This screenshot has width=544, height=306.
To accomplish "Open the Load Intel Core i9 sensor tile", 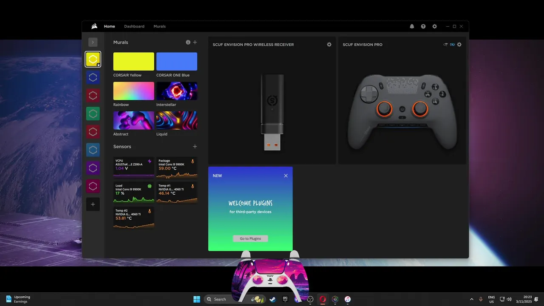I will (x=133, y=192).
